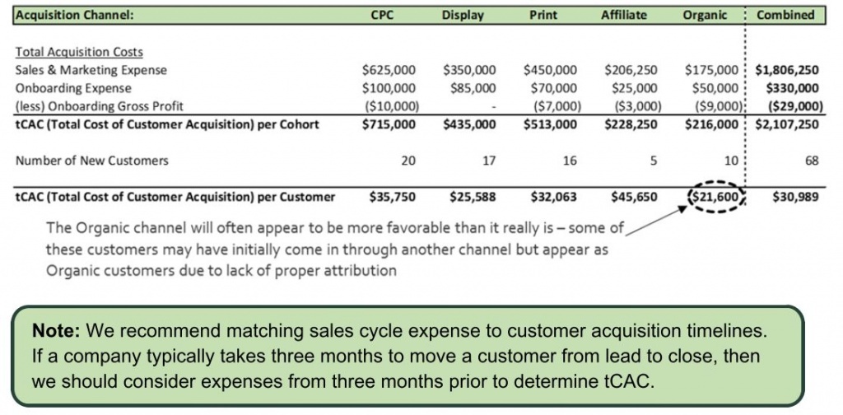843x415 pixels.
Task: Click the Print column header
Action: click(542, 15)
